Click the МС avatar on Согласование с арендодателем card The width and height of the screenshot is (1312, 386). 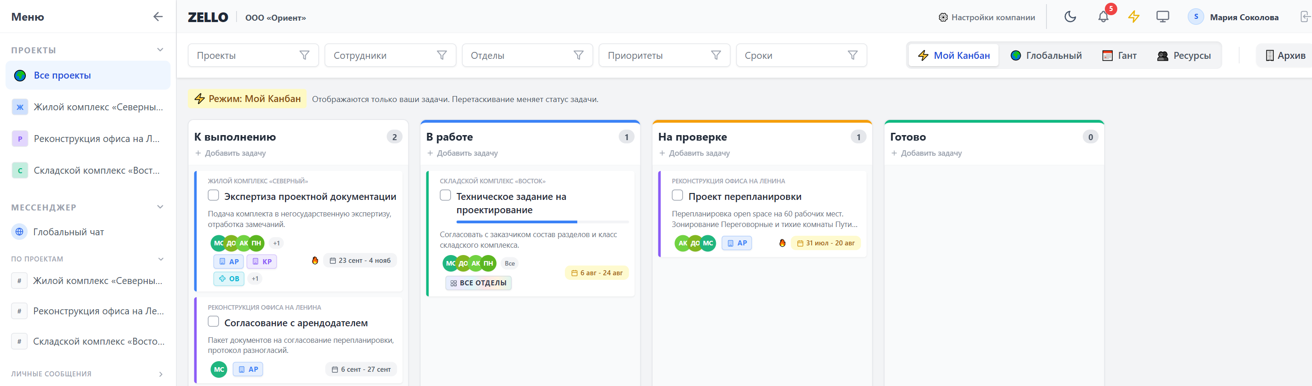click(219, 369)
